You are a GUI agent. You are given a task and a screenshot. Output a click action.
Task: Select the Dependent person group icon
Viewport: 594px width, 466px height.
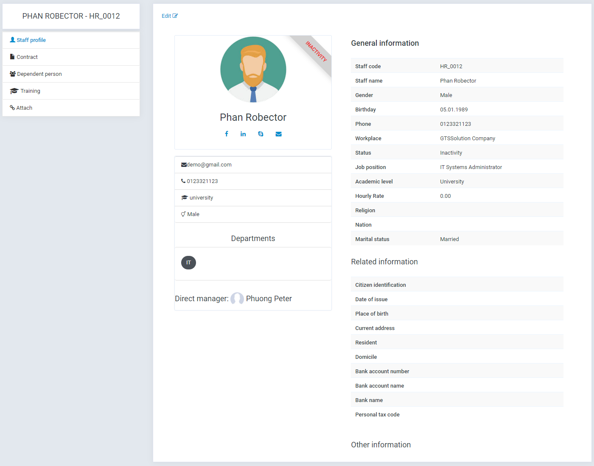[x=12, y=74]
